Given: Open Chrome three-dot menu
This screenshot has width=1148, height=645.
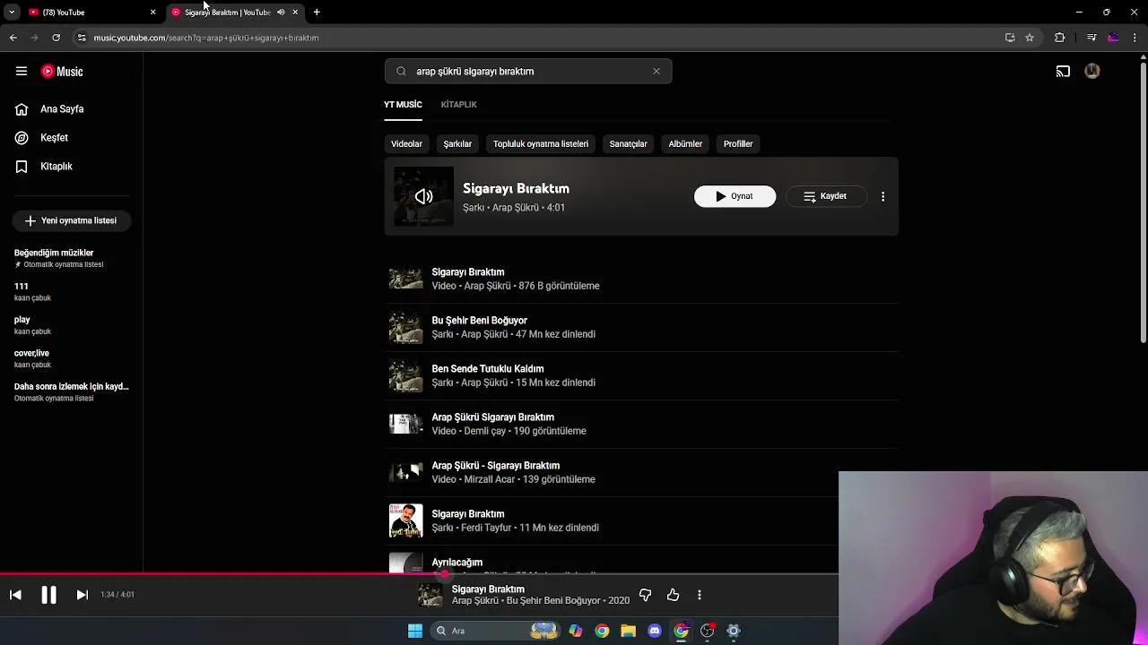Looking at the screenshot, I should coord(1135,38).
